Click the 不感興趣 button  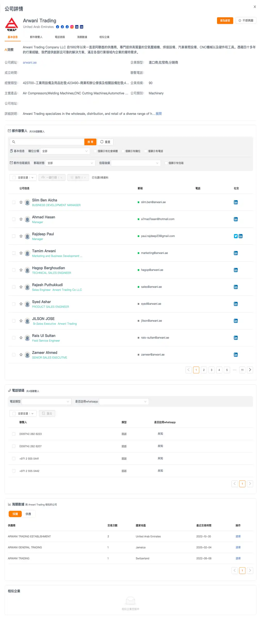pos(246,20)
